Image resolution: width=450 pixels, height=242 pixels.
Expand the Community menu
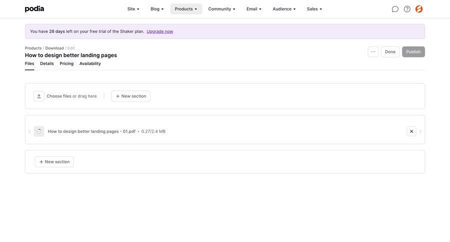pos(221,9)
